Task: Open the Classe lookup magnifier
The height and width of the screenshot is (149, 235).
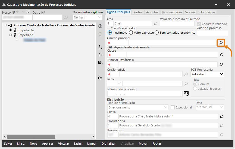Action: pos(221,55)
